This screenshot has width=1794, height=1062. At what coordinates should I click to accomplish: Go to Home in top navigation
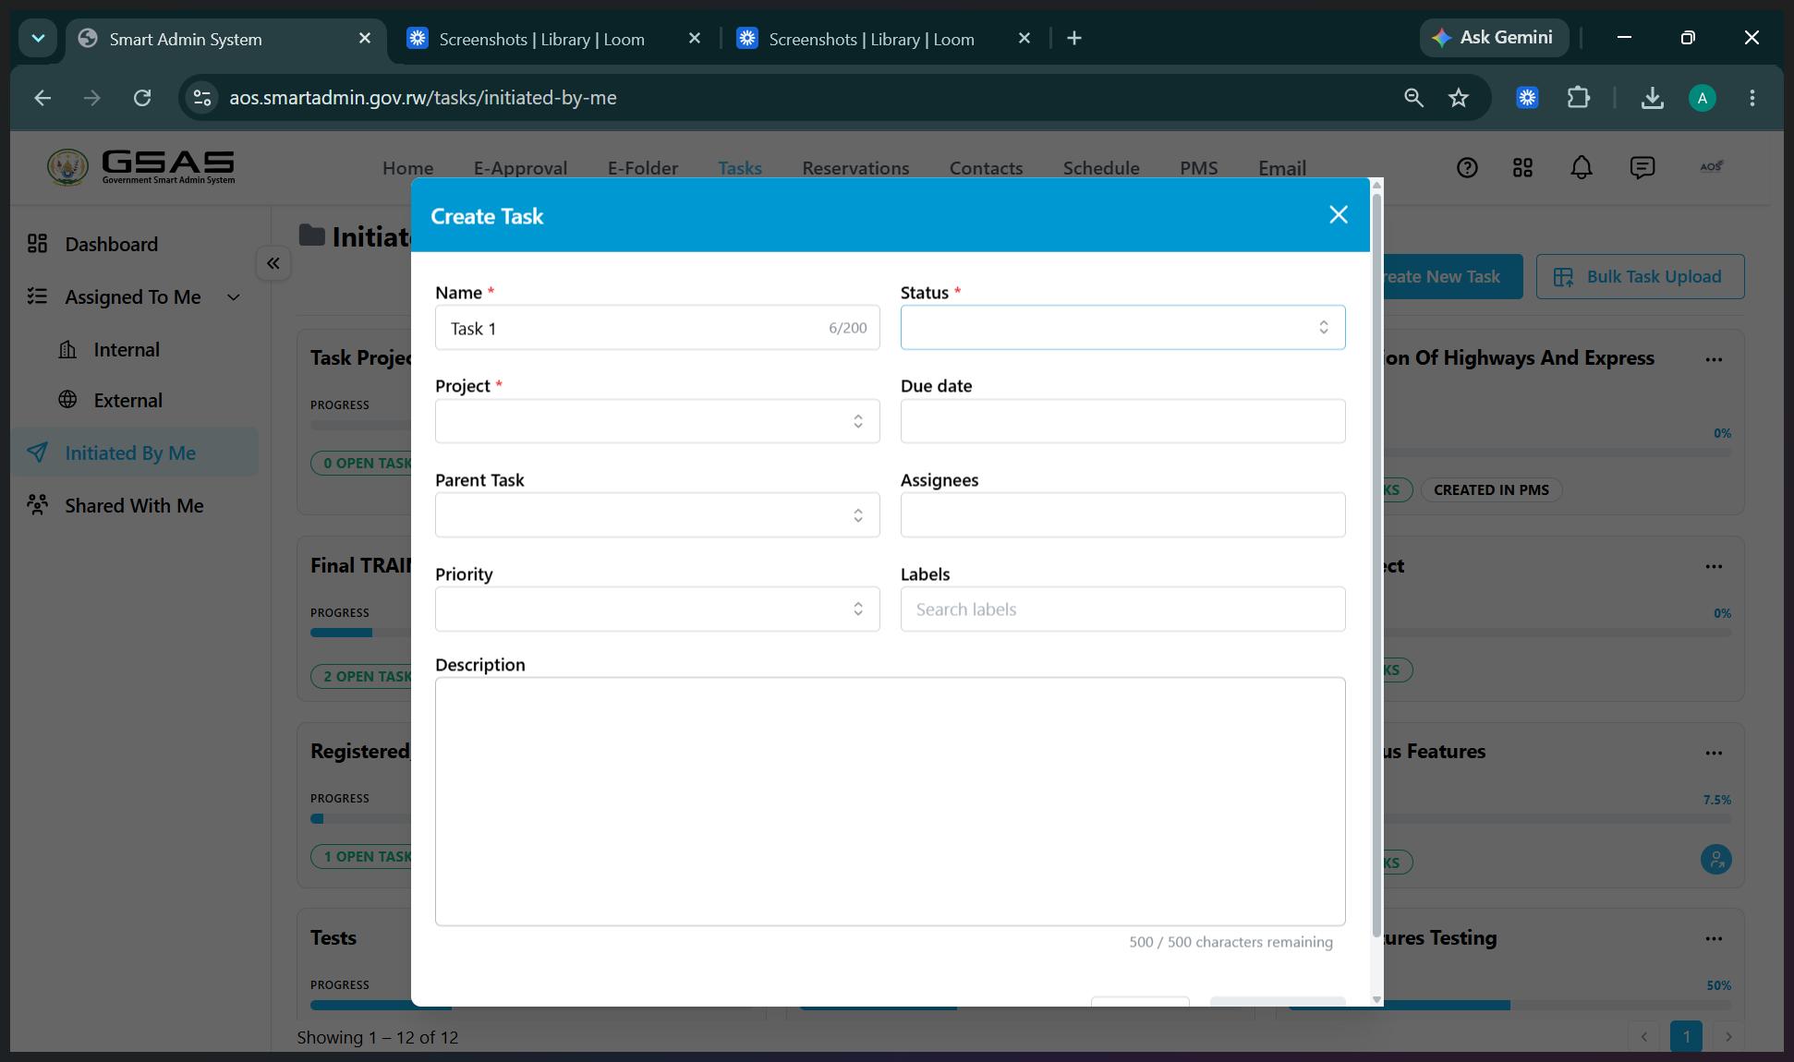tap(407, 168)
